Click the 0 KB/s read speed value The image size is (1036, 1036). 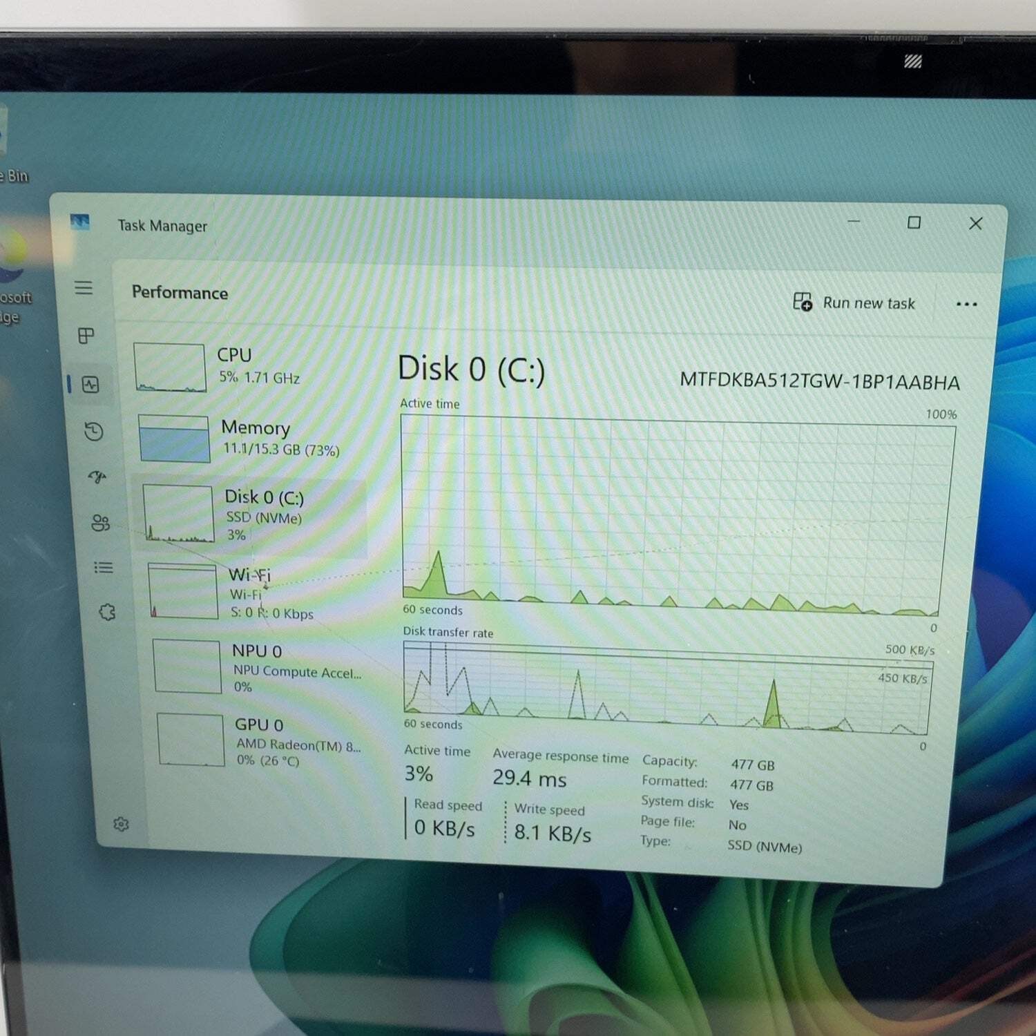coord(445,827)
